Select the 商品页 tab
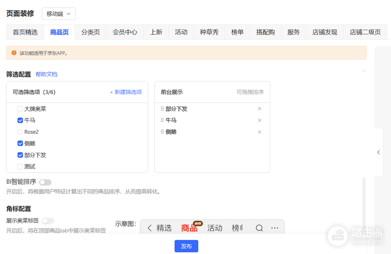 tap(59, 32)
